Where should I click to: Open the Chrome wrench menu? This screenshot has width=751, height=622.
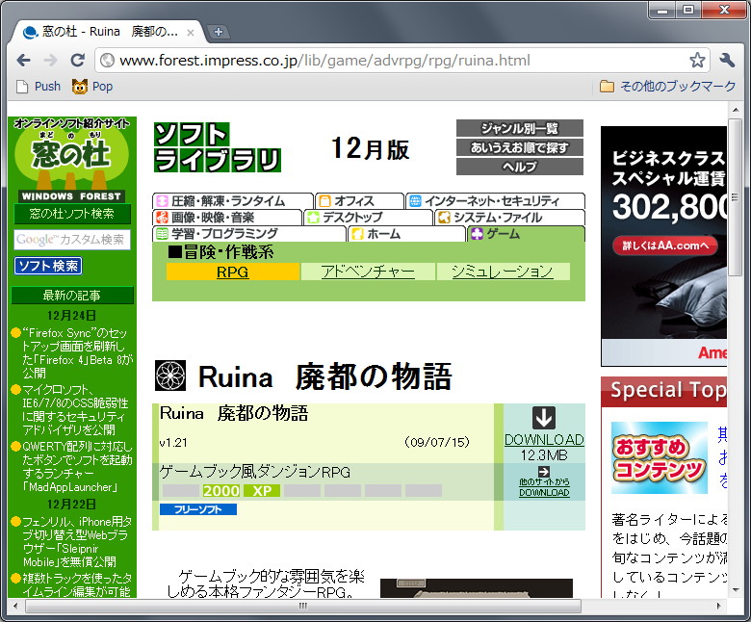point(727,61)
